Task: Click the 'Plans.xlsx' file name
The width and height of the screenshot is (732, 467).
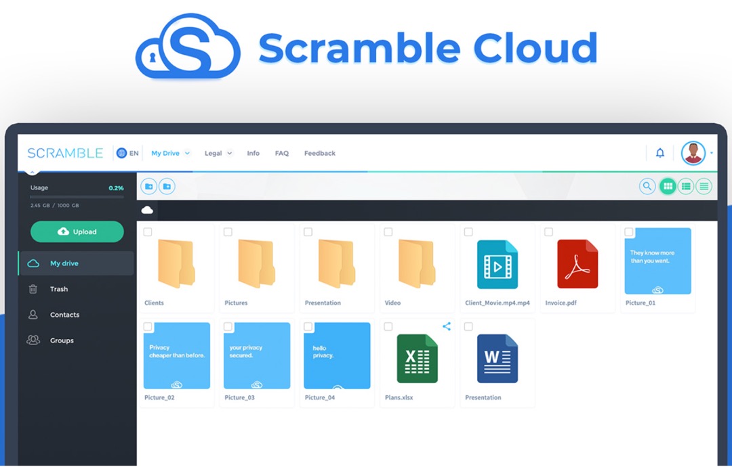Action: click(x=399, y=397)
